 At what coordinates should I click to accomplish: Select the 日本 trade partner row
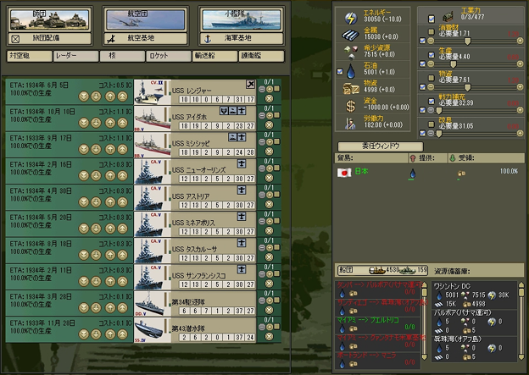429,173
